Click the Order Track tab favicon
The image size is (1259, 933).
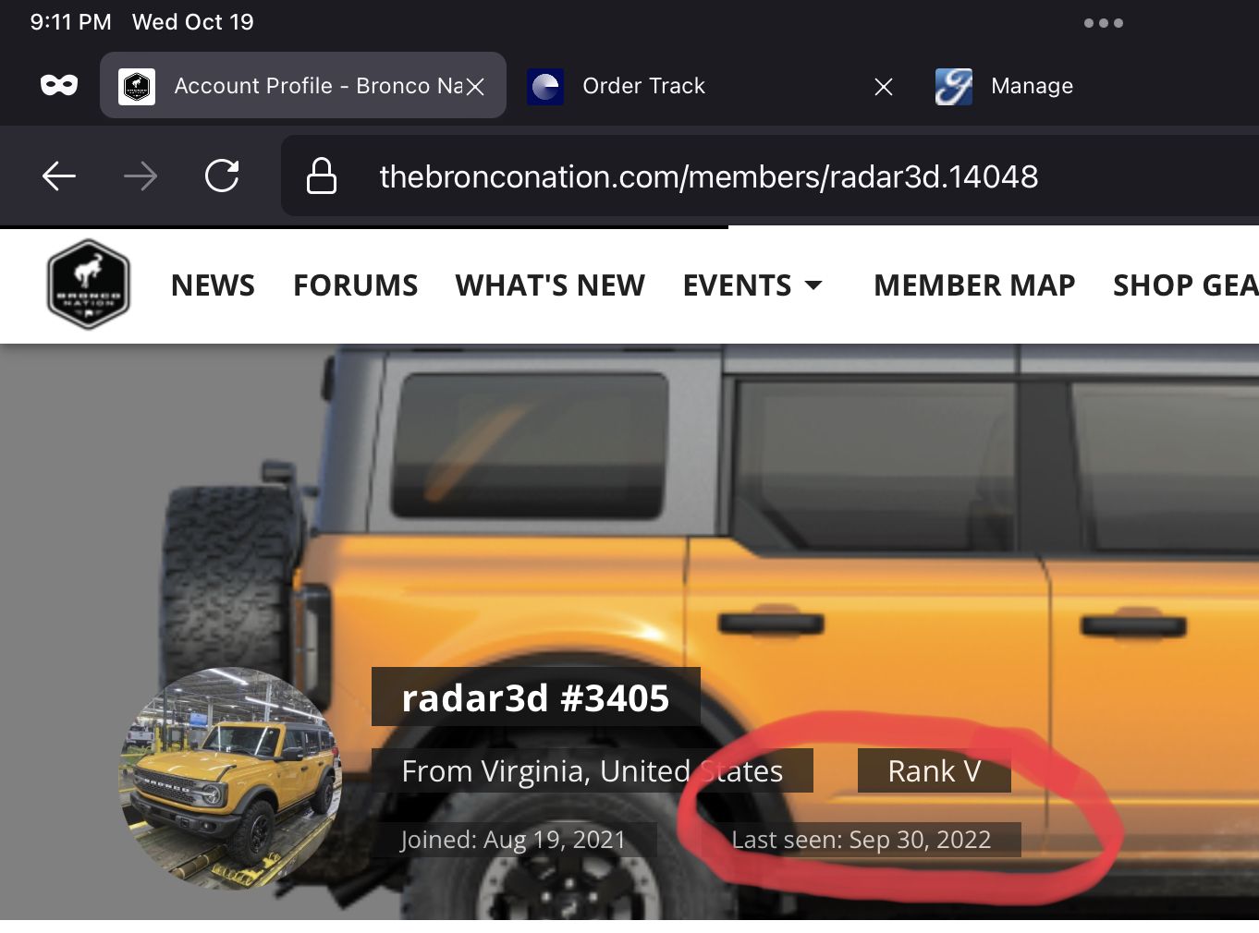click(545, 87)
